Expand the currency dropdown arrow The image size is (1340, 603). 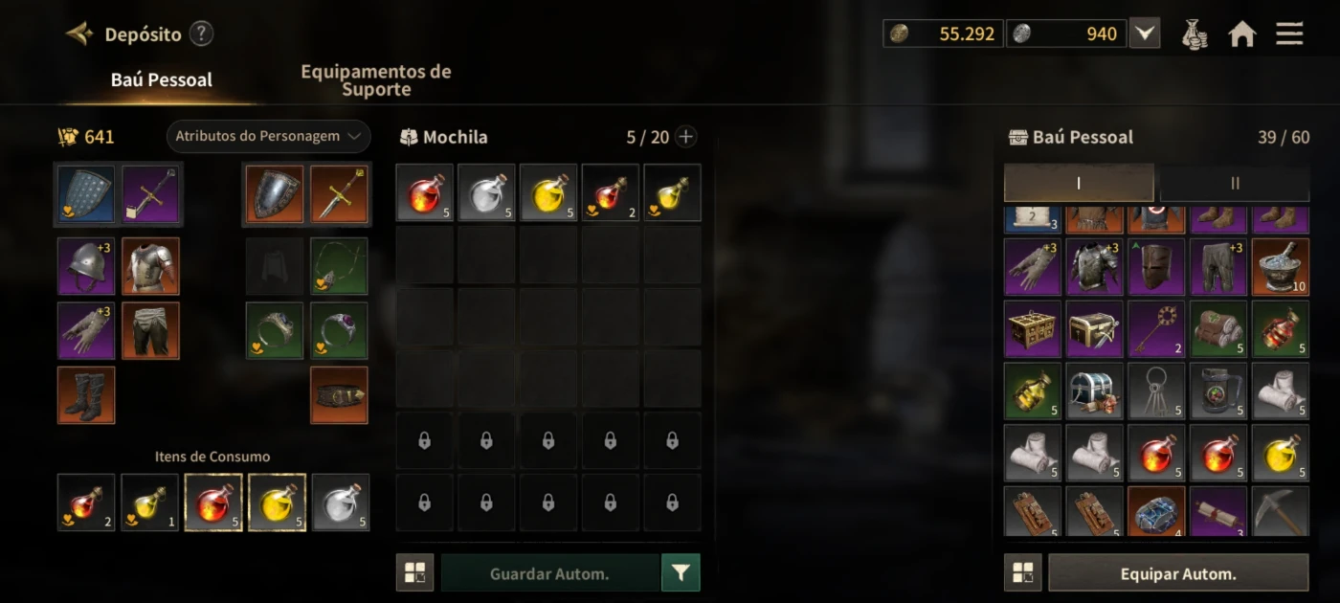point(1145,34)
